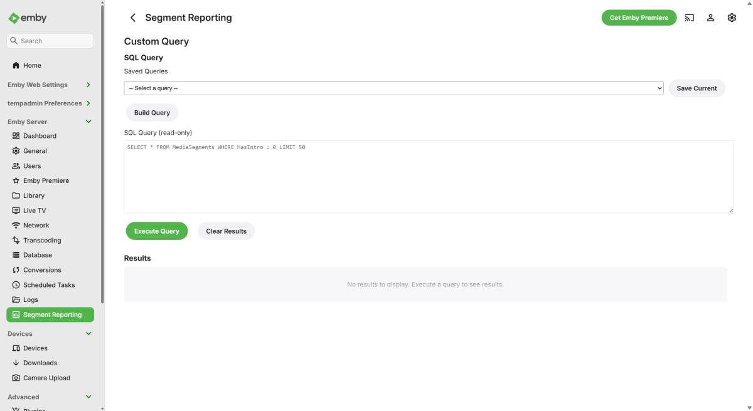Click the user profile icon in top bar
Viewport: 753px width, 411px height.
(x=710, y=18)
